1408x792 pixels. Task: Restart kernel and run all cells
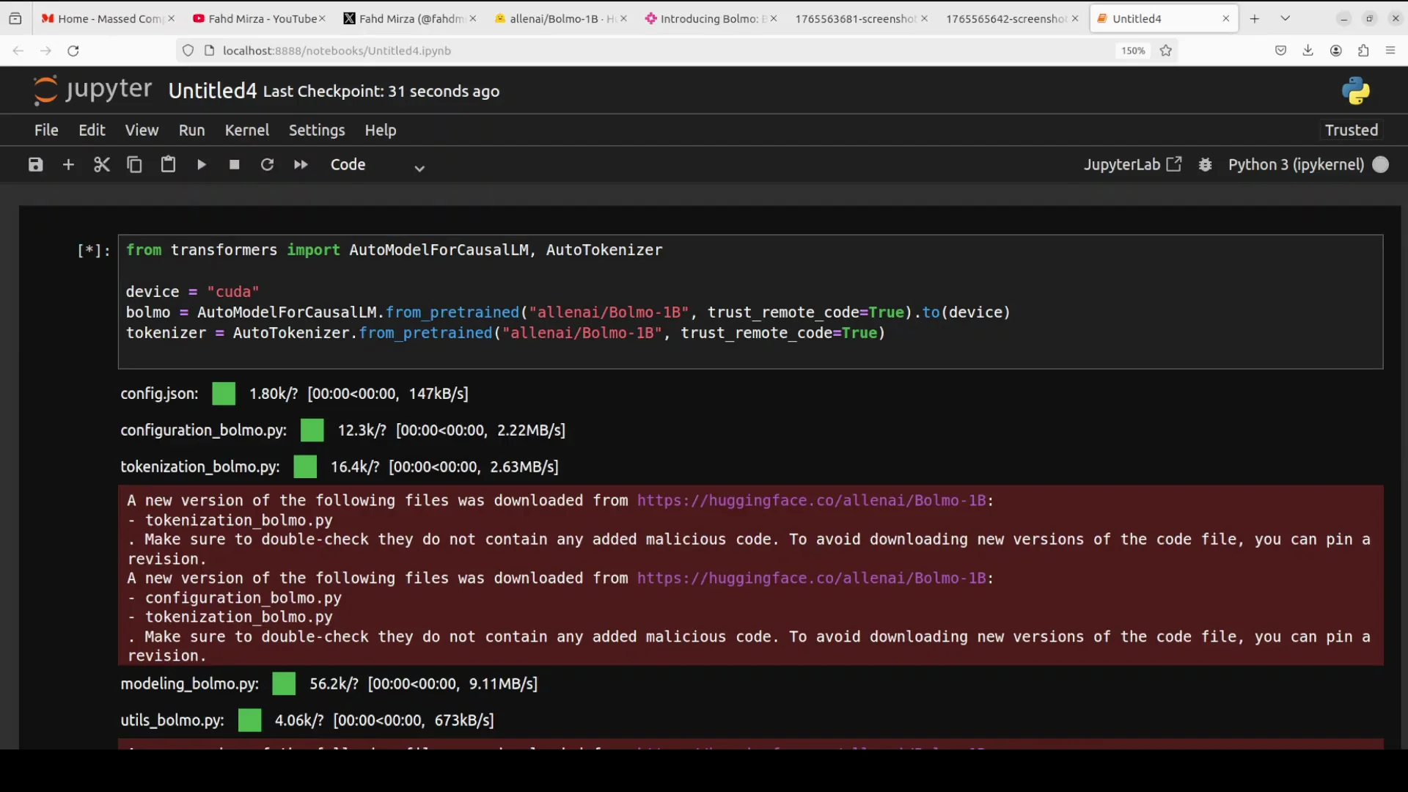(300, 164)
